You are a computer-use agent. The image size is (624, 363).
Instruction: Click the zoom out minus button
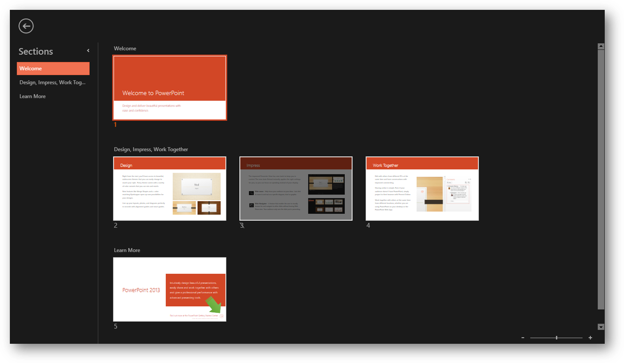click(523, 338)
